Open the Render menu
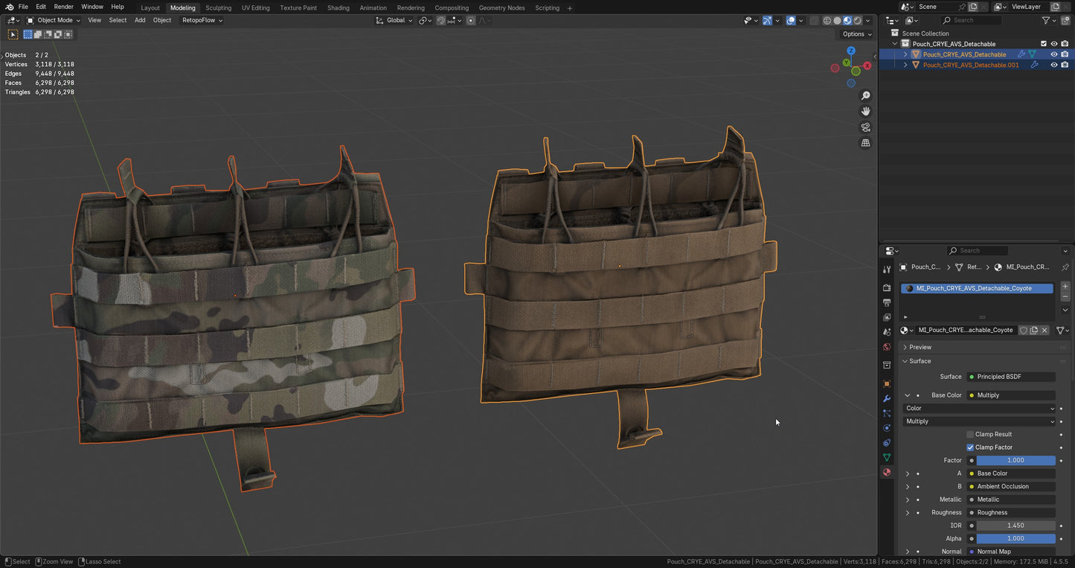Viewport: 1075px width, 568px height. (63, 7)
